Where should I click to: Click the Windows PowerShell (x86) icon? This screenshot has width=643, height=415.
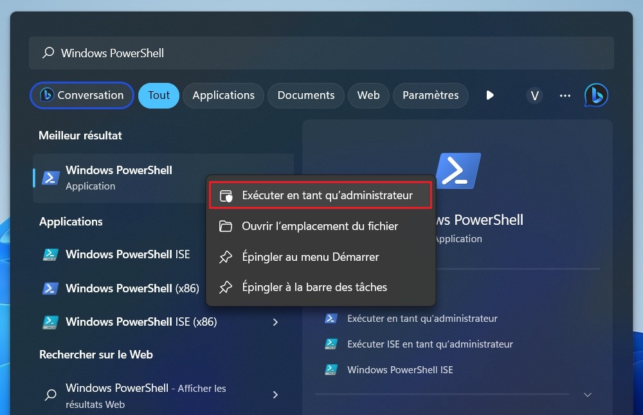click(50, 288)
